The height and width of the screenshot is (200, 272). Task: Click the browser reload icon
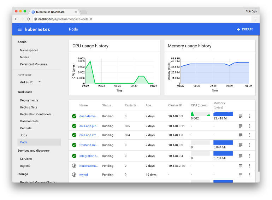(x=29, y=19)
